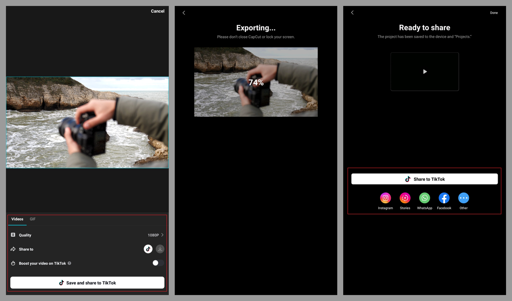Select the Videos tab
This screenshot has width=512, height=301.
(x=17, y=219)
